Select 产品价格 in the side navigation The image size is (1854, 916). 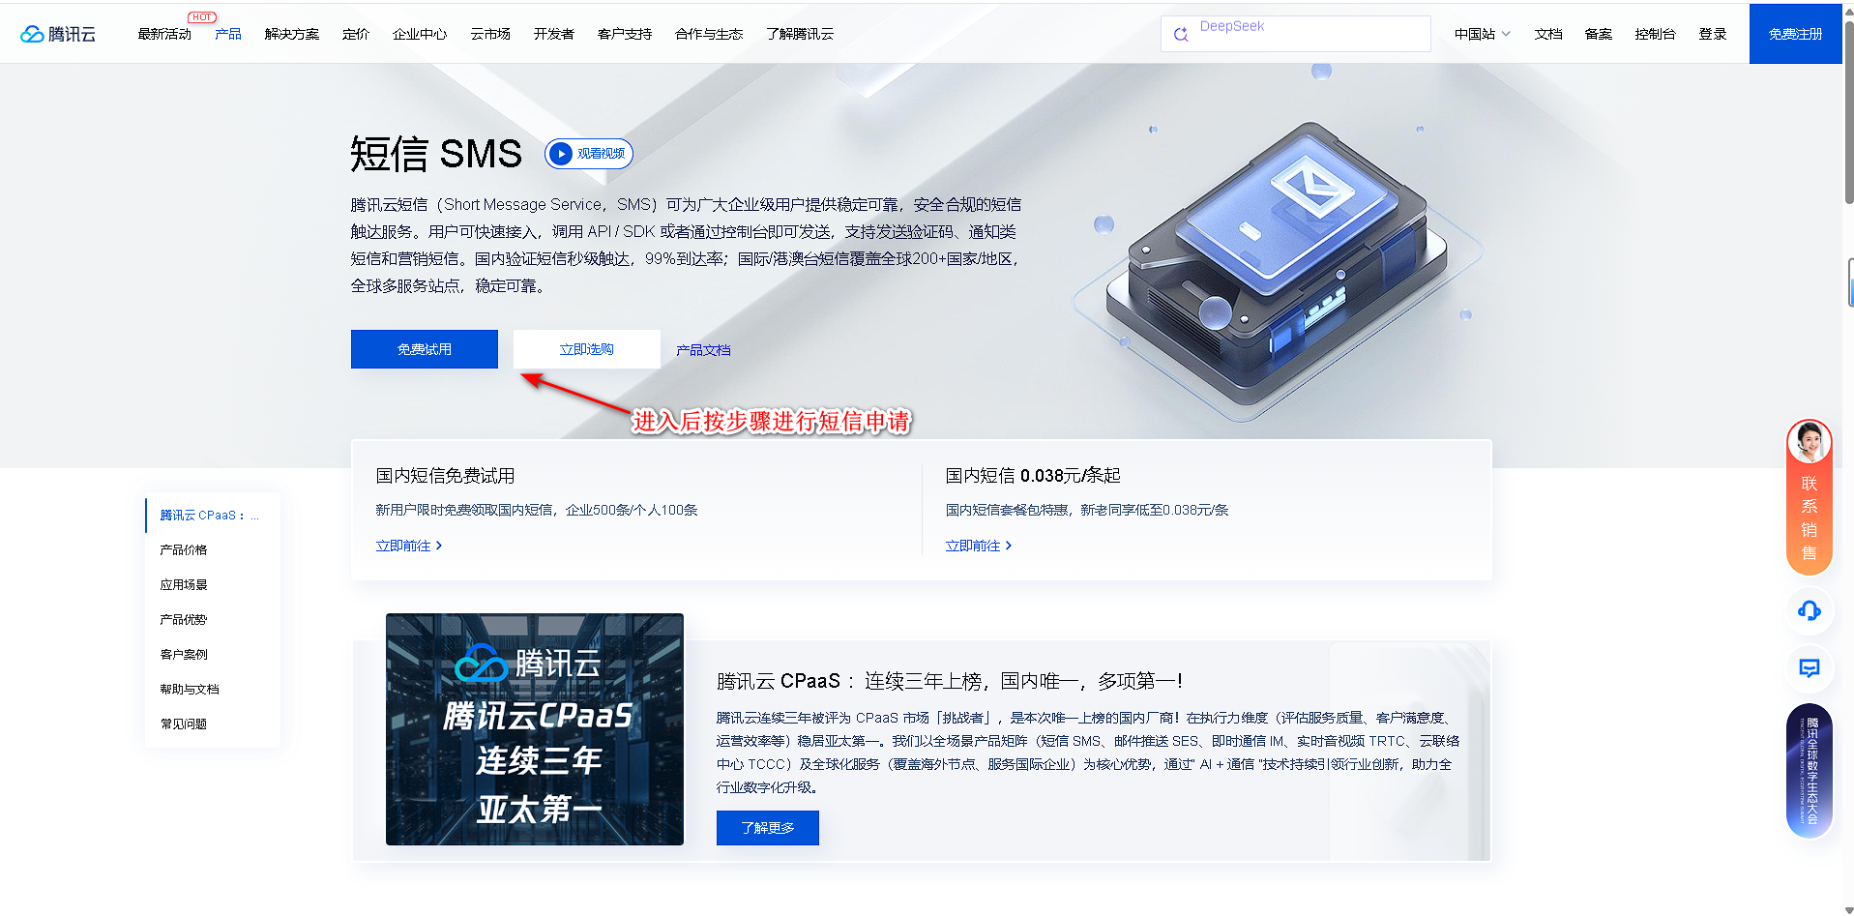click(x=184, y=549)
